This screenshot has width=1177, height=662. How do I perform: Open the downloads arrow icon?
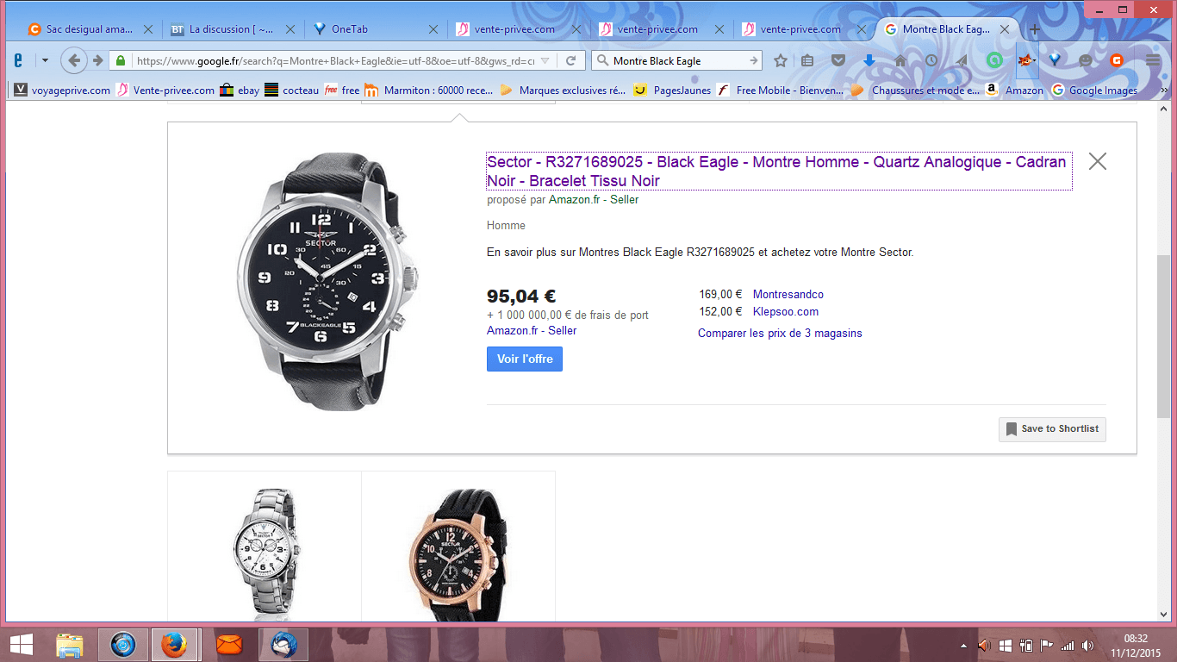point(869,60)
